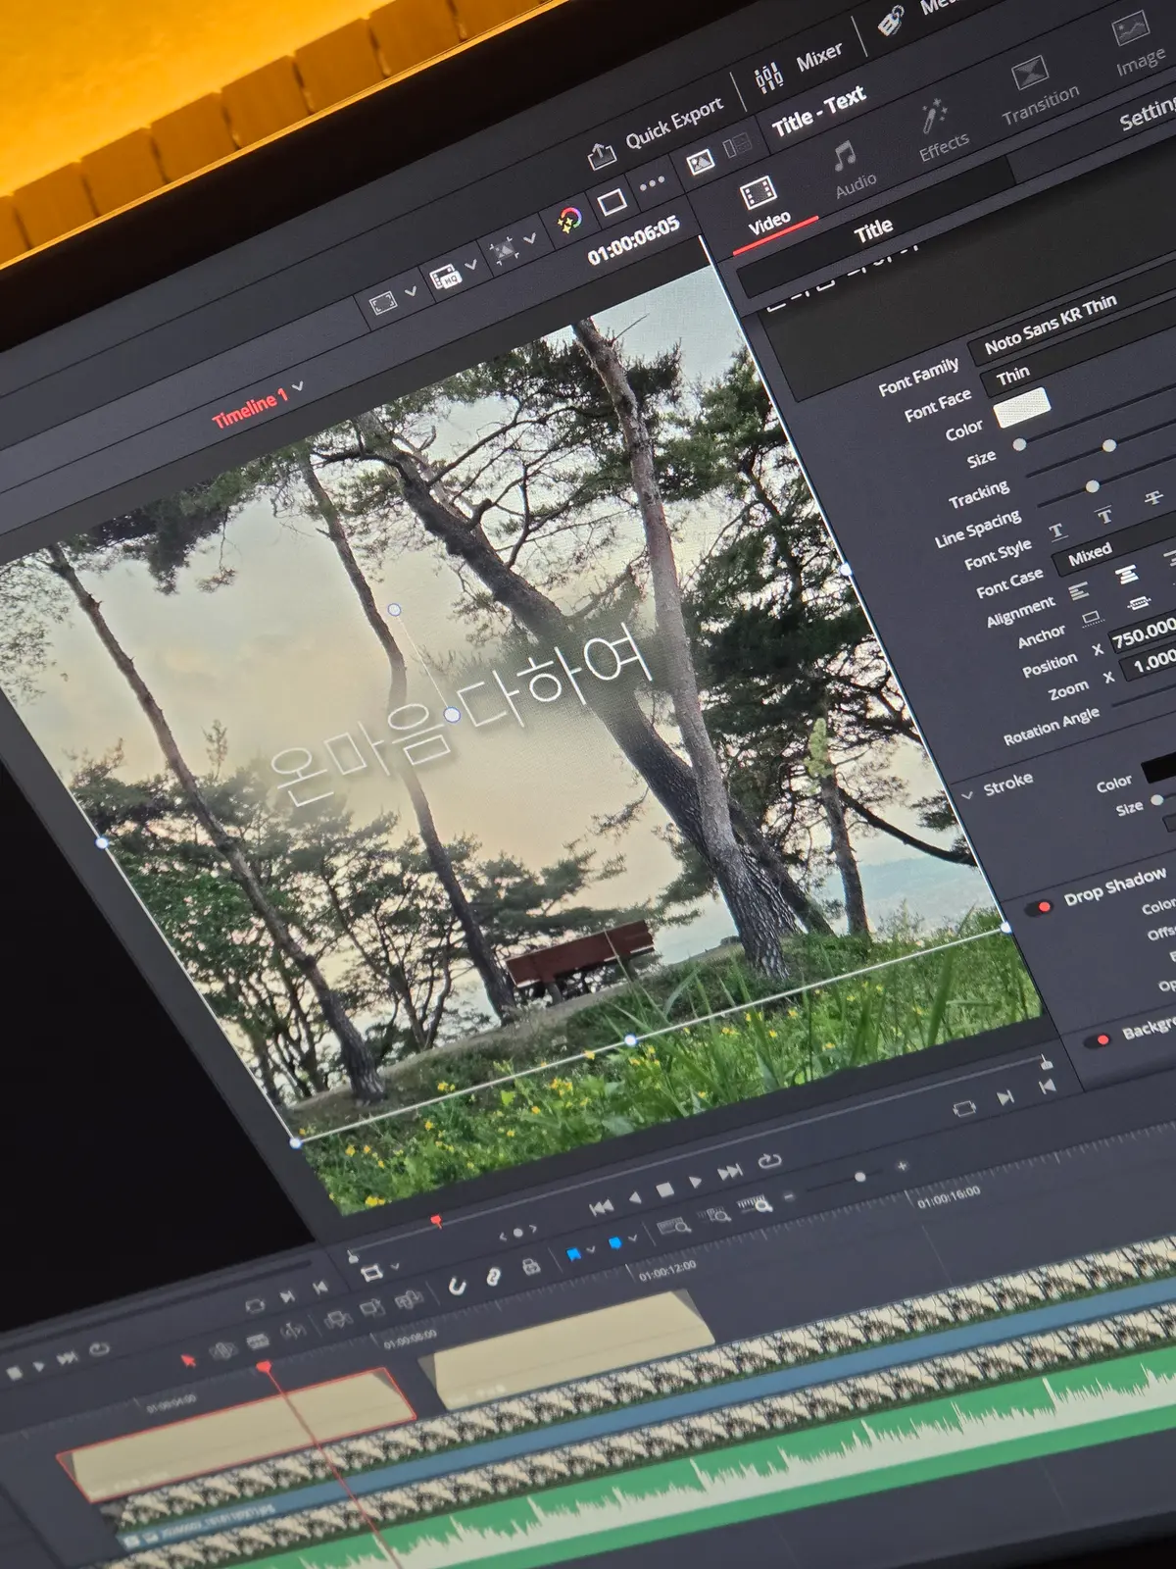
Task: Toggle loop playback
Action: (x=769, y=1162)
